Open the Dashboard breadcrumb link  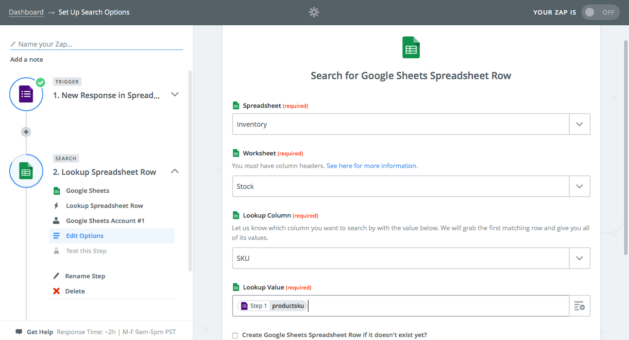pyautogui.click(x=26, y=12)
